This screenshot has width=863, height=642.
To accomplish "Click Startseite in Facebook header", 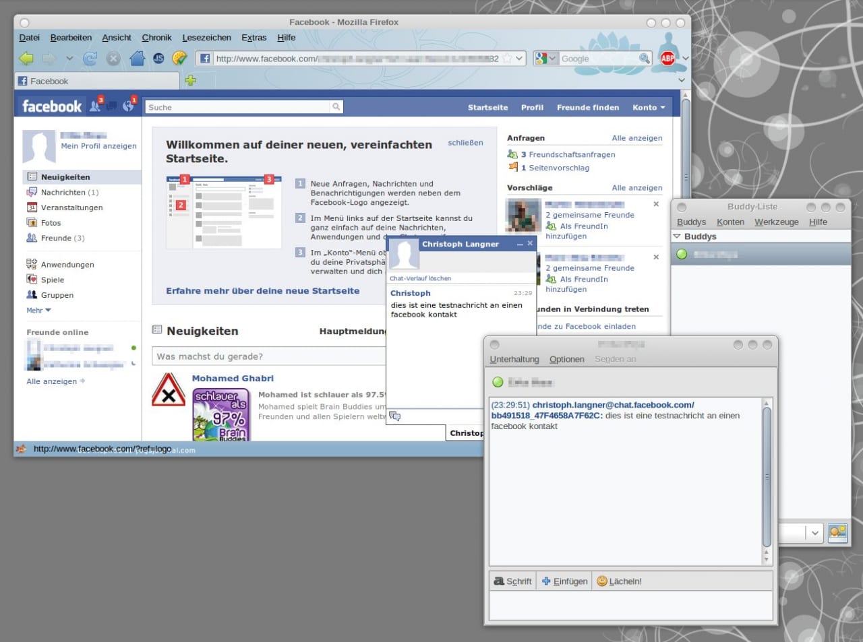I will [488, 108].
